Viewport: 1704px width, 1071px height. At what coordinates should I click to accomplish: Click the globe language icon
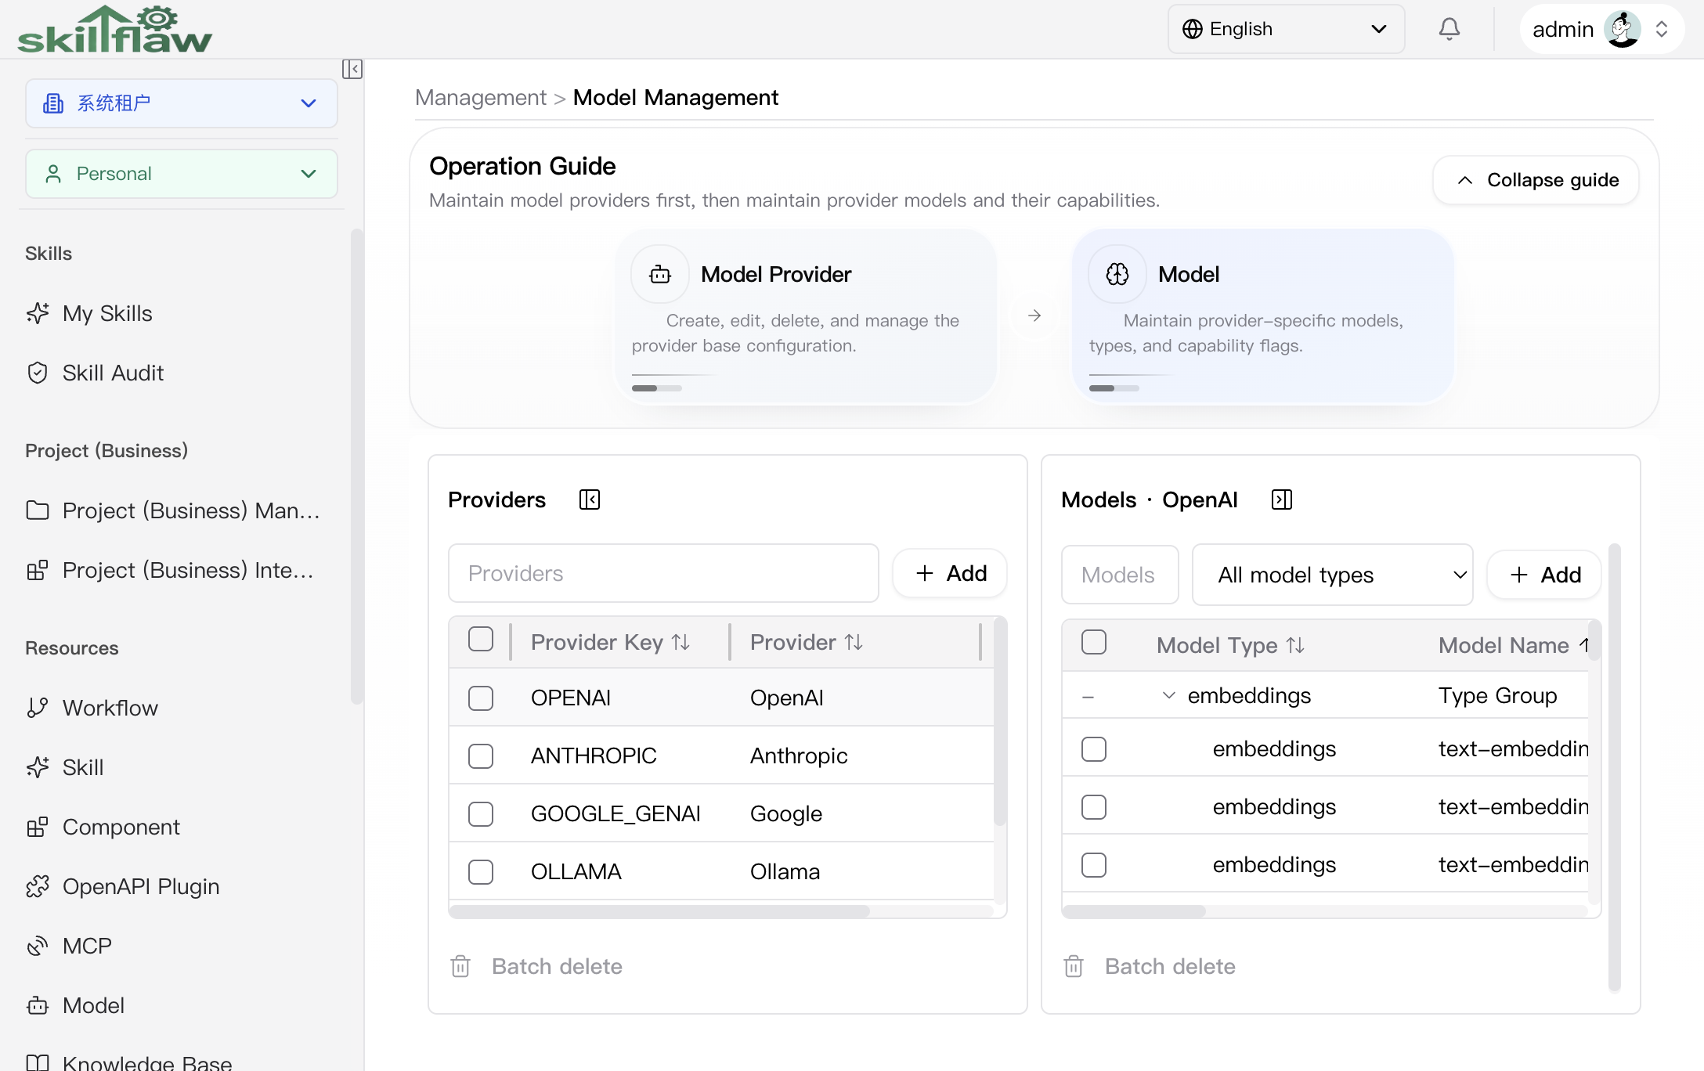(x=1193, y=29)
